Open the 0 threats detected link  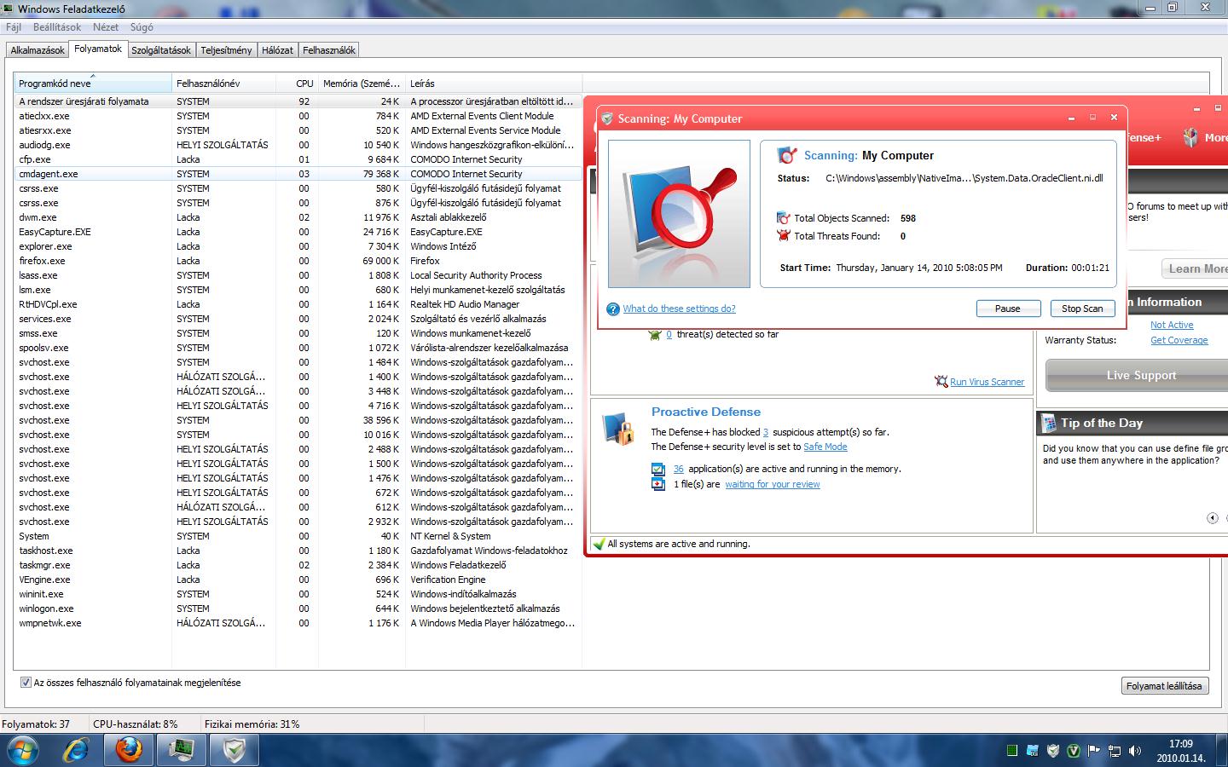click(x=669, y=334)
